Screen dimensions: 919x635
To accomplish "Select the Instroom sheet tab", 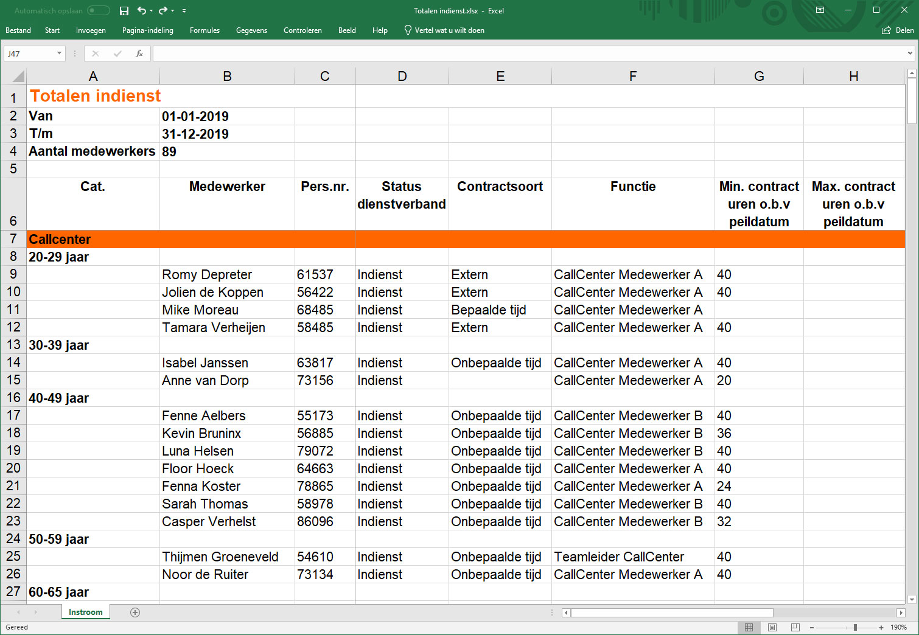I will point(86,612).
